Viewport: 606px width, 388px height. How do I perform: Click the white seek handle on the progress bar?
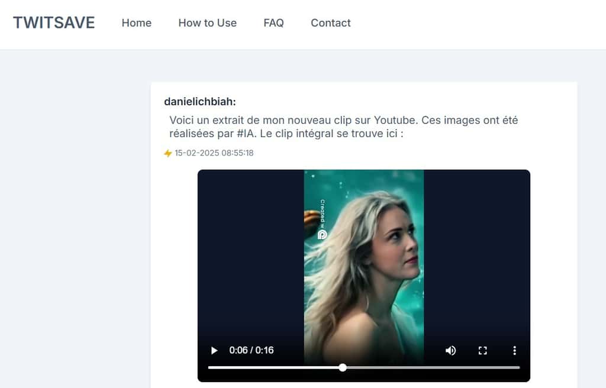click(x=342, y=367)
